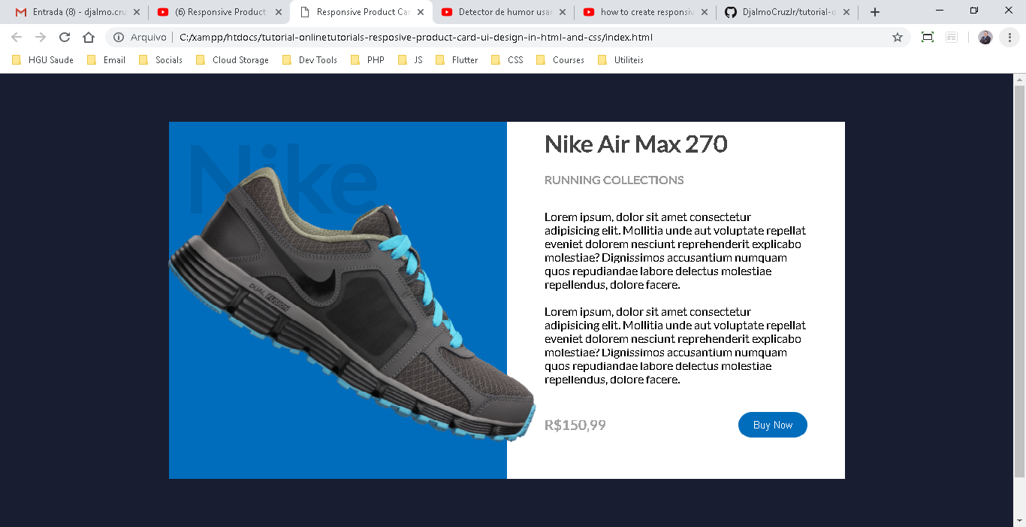
Task: Open the Cloud Storage bookmark folder
Action: click(232, 60)
